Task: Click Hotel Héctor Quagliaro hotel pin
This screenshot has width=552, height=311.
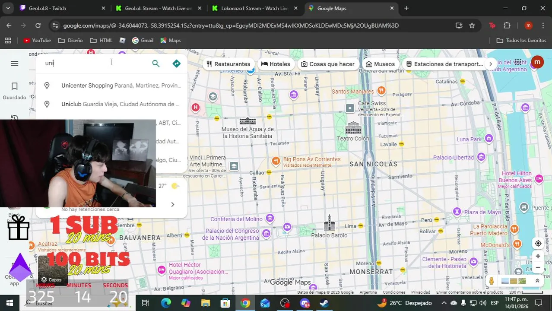Action: 162,270
